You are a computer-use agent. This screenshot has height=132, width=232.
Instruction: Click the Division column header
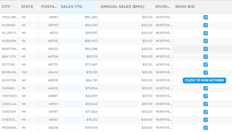[163, 6]
